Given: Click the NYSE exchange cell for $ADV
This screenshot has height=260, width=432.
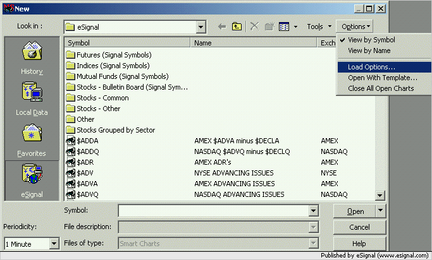Looking at the screenshot, I should (329, 173).
